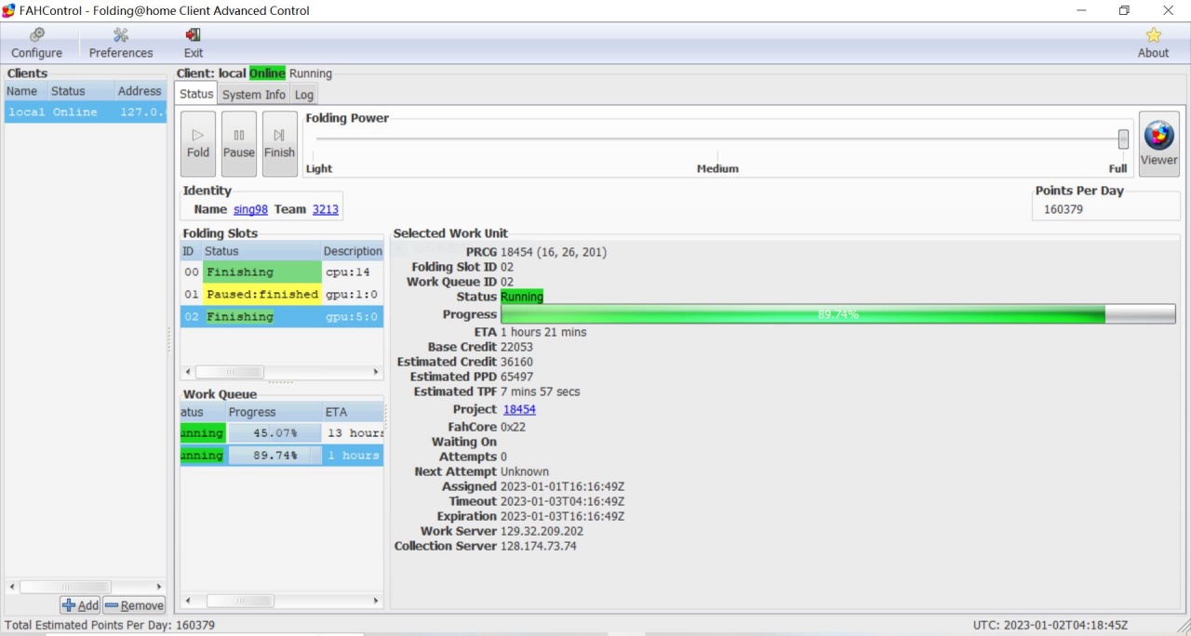Open team link 3213
Viewport: 1191px width, 636px height.
(x=326, y=209)
